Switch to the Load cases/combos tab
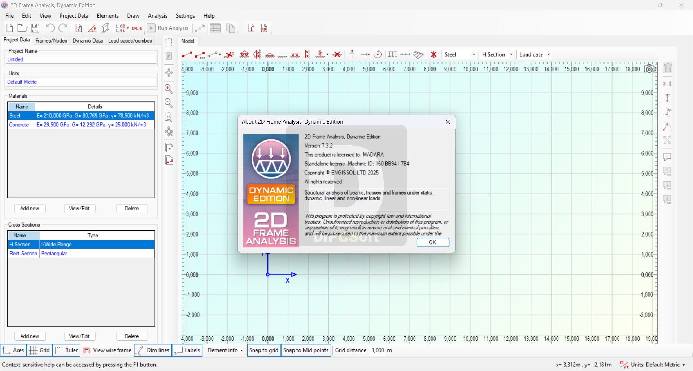This screenshot has height=371, width=693. (x=130, y=40)
